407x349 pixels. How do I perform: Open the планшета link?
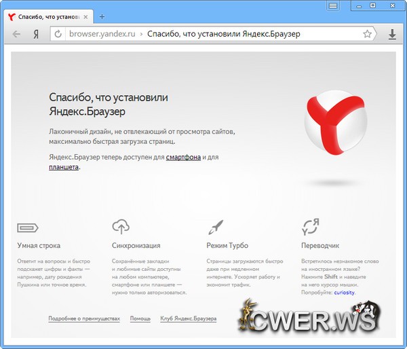point(64,167)
